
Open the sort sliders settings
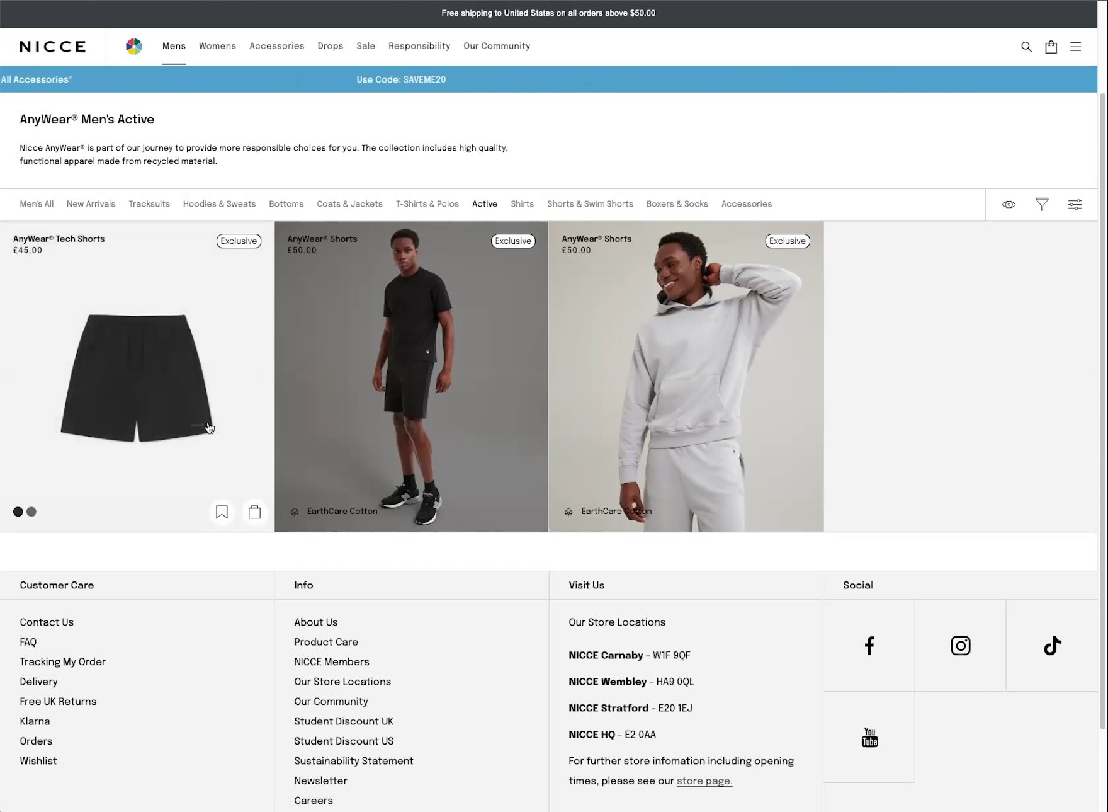click(x=1075, y=204)
